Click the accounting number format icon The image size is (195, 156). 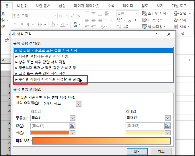tap(120, 20)
